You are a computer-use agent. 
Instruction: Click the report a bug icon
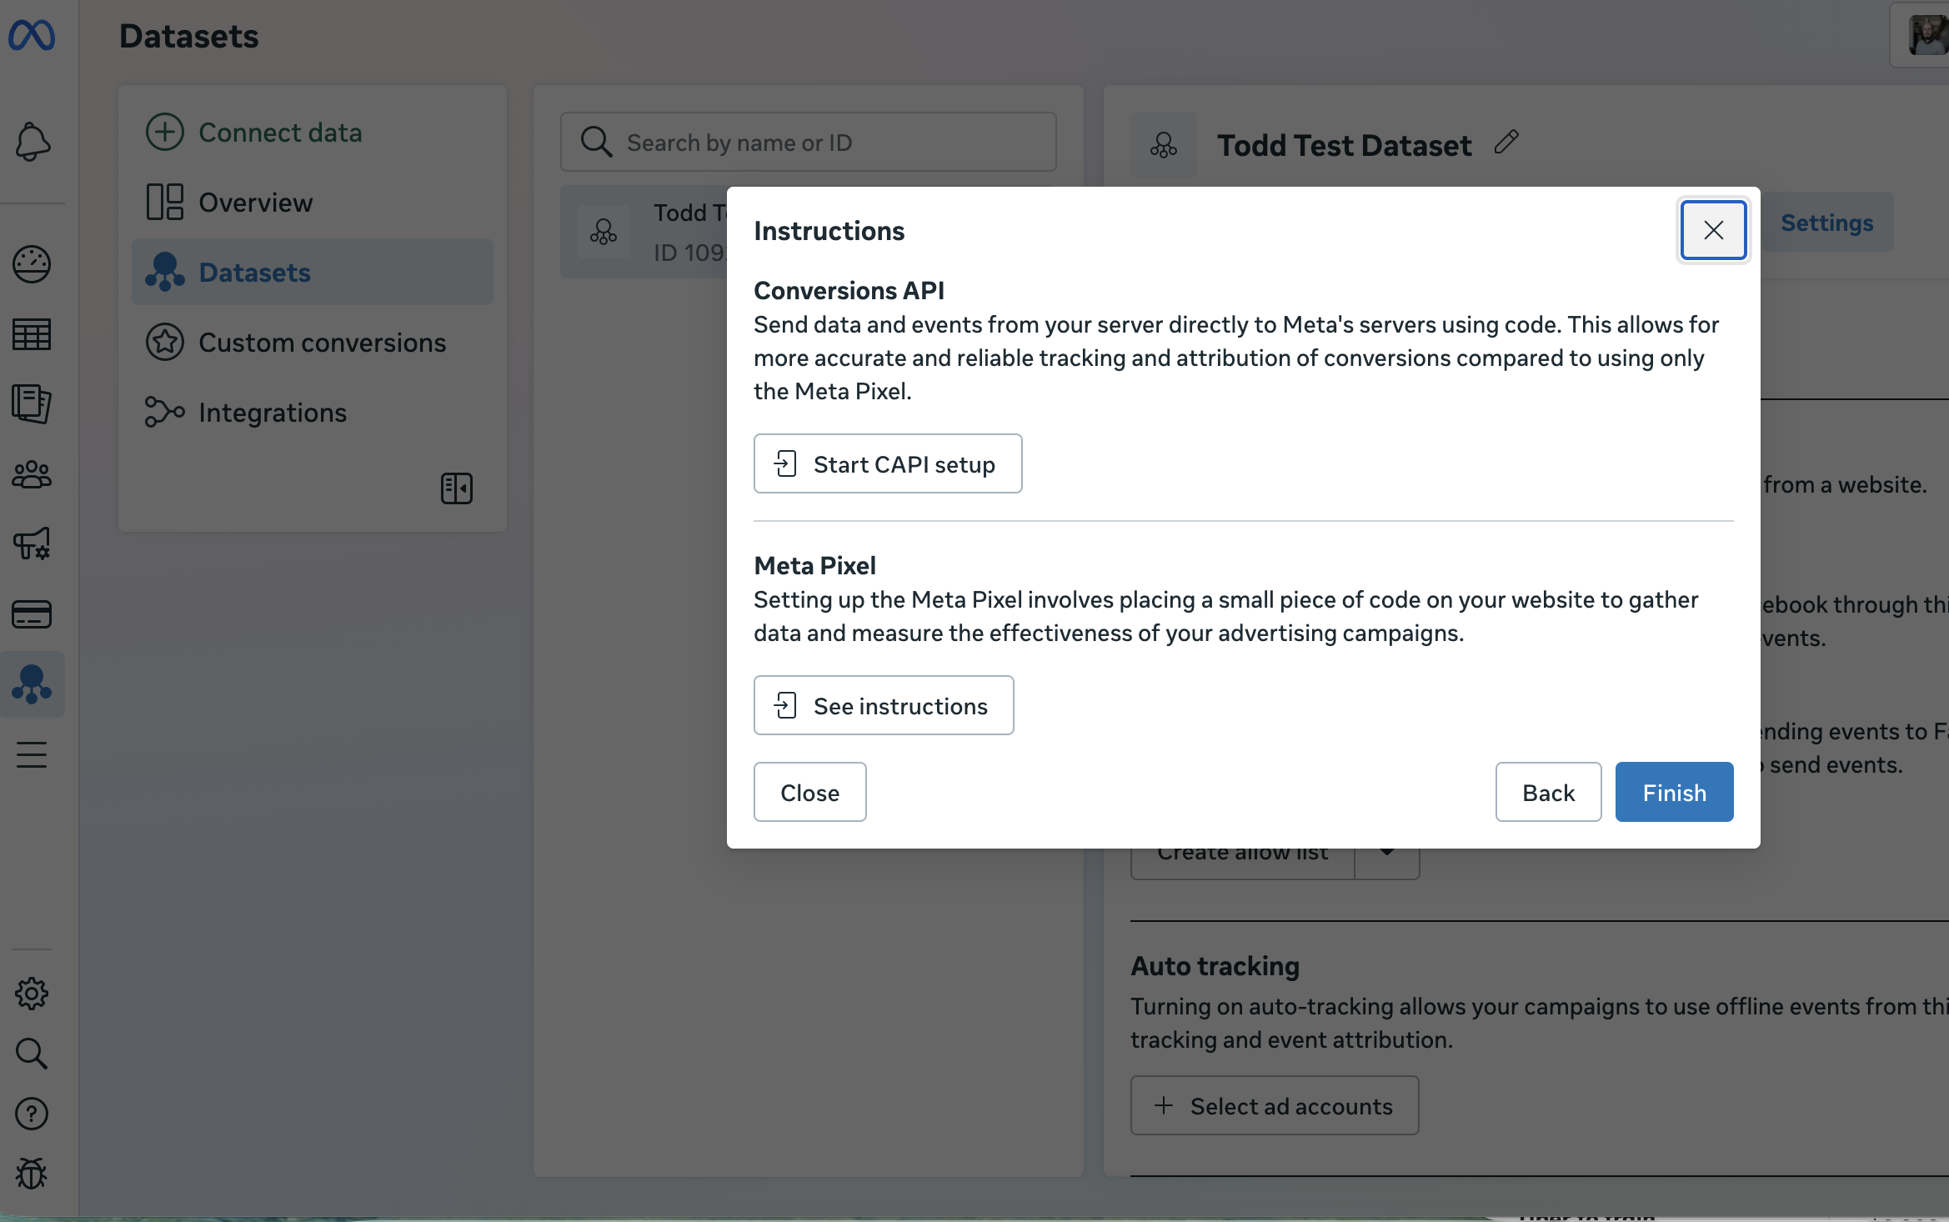pyautogui.click(x=32, y=1174)
